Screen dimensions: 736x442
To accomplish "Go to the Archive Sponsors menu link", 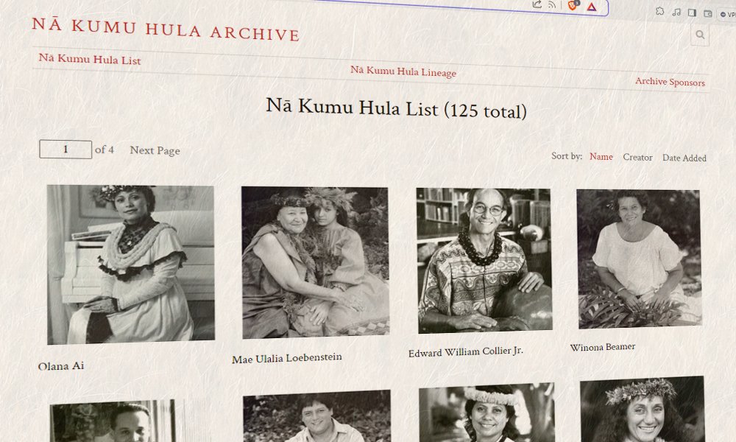I will click(670, 82).
